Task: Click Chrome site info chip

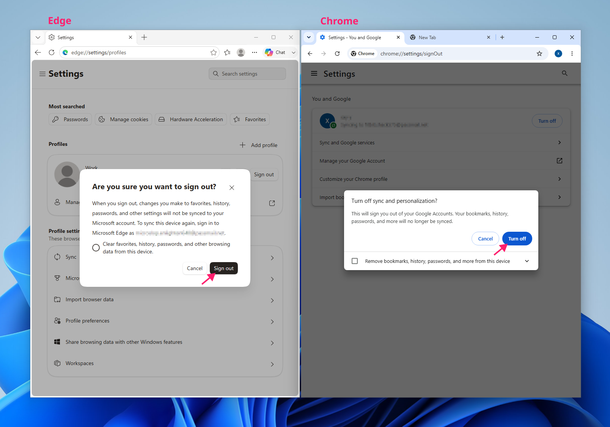Action: click(x=363, y=54)
